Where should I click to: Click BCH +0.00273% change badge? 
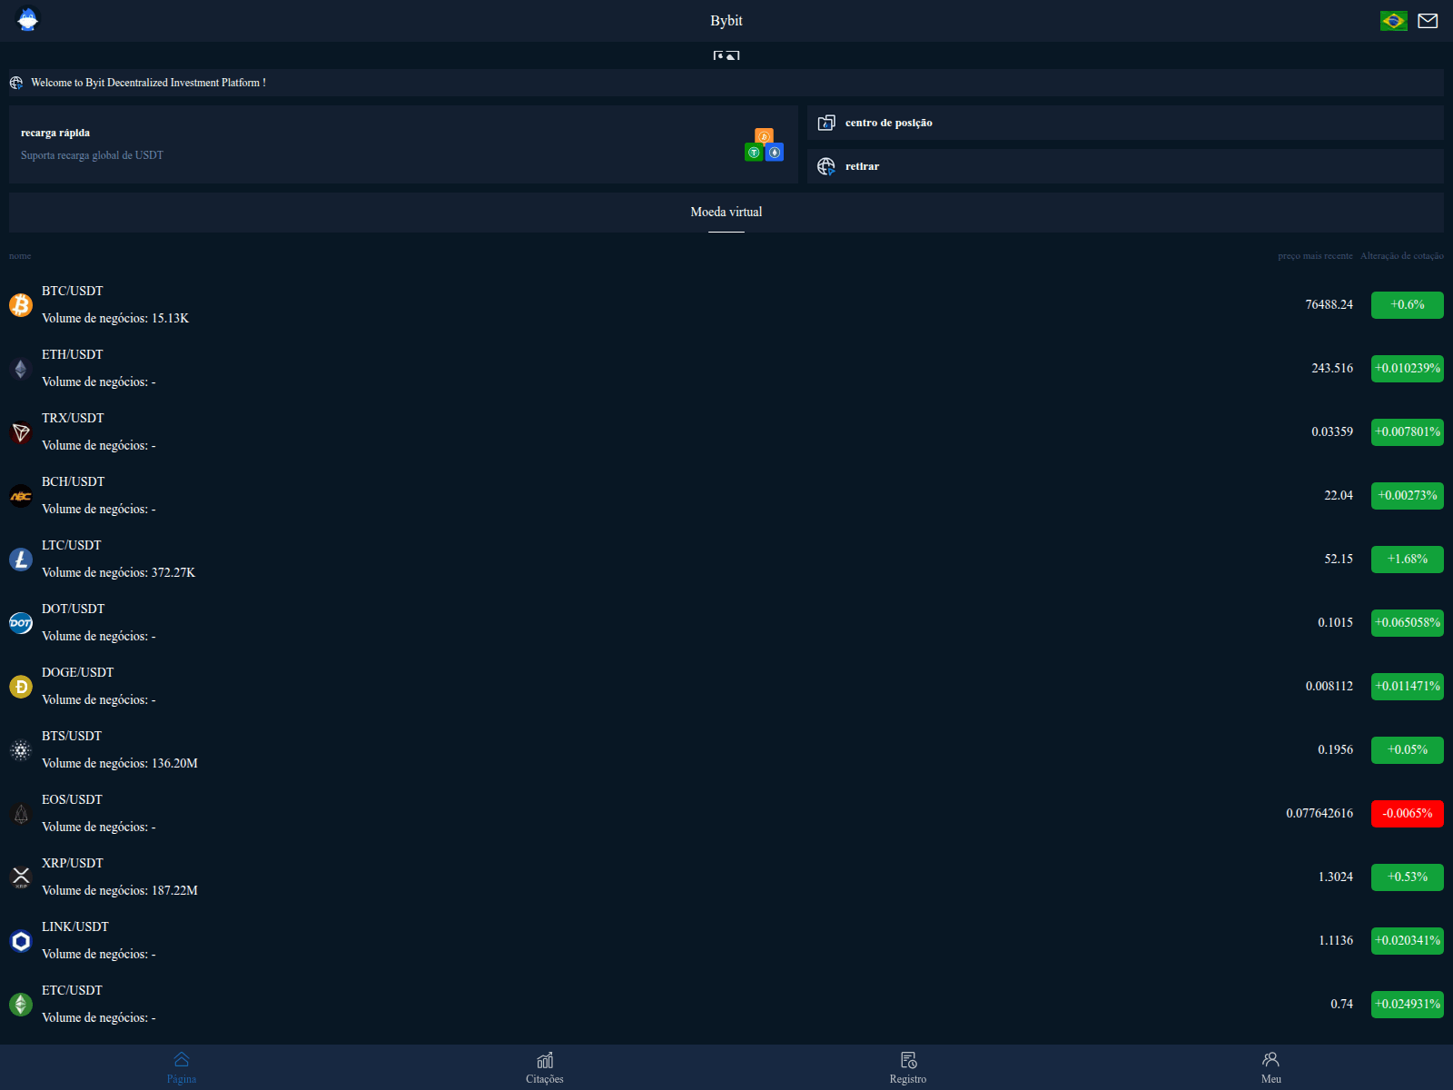1408,496
